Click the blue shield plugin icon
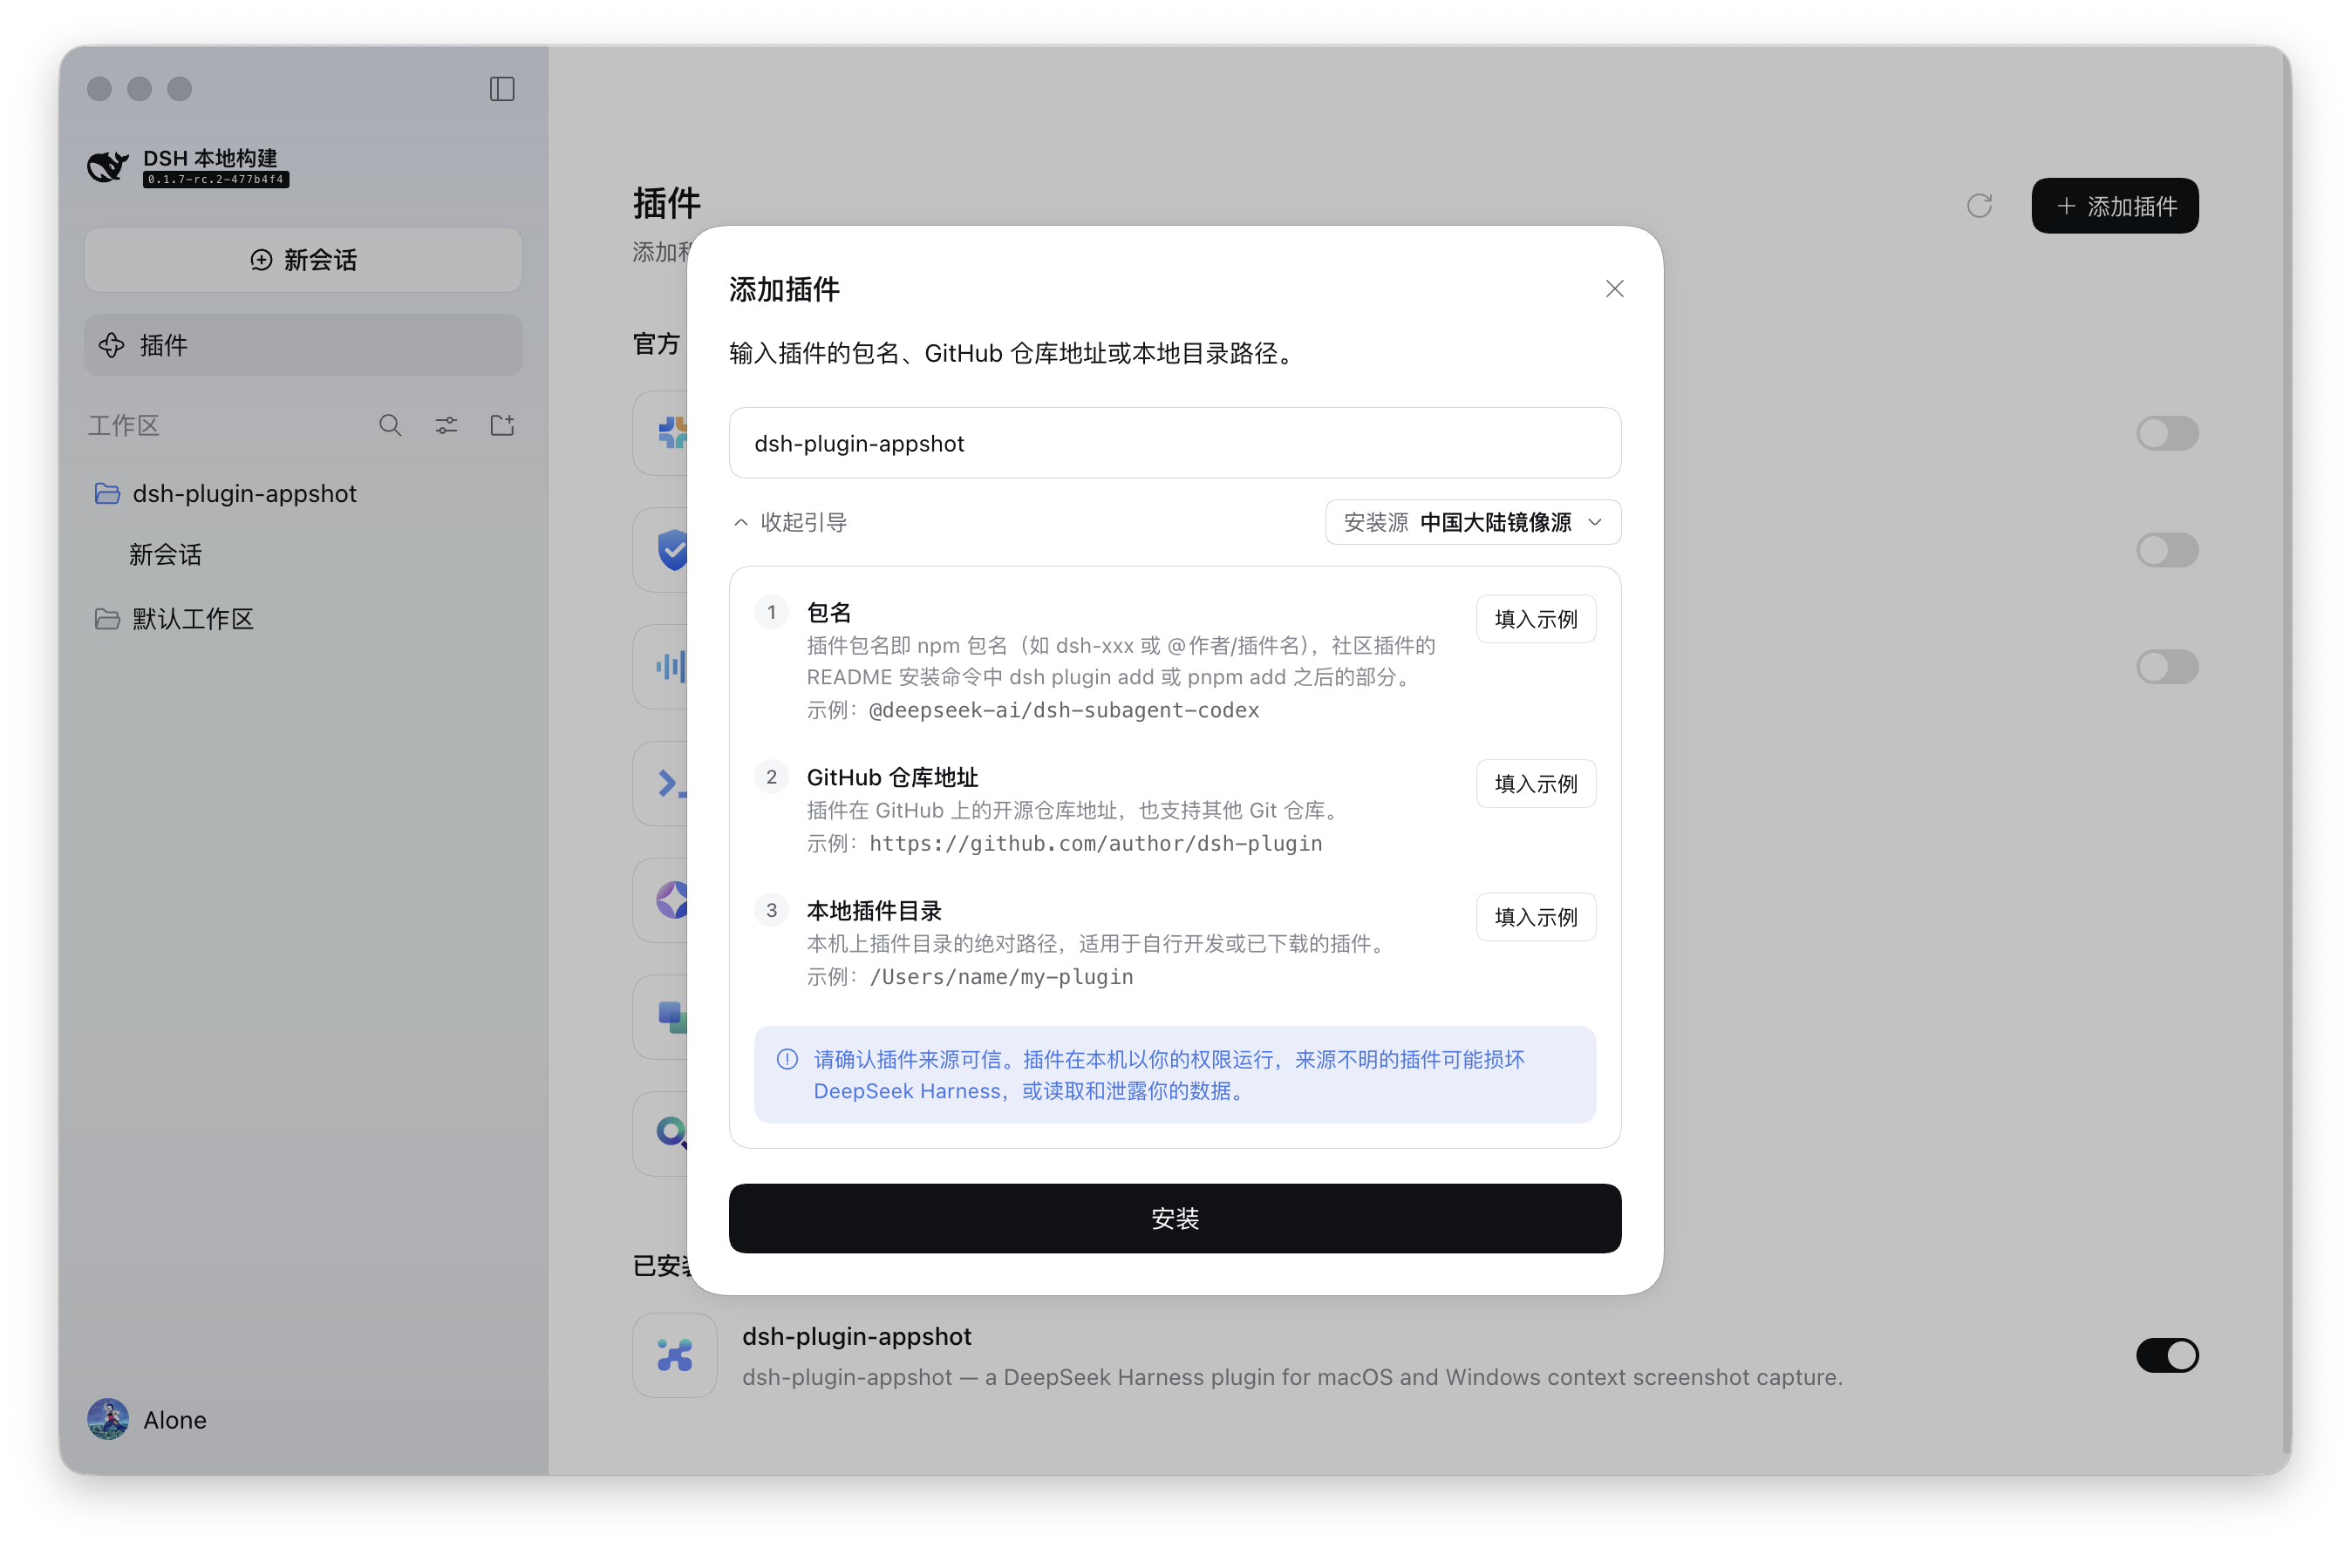Viewport: 2351px width, 1548px height. 672,549
